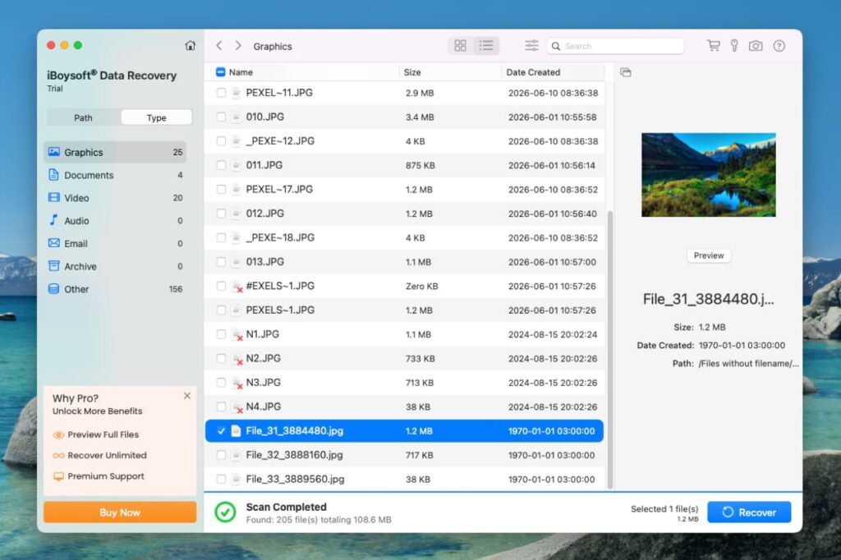
Task: Navigate back with the left arrow
Action: (x=218, y=46)
